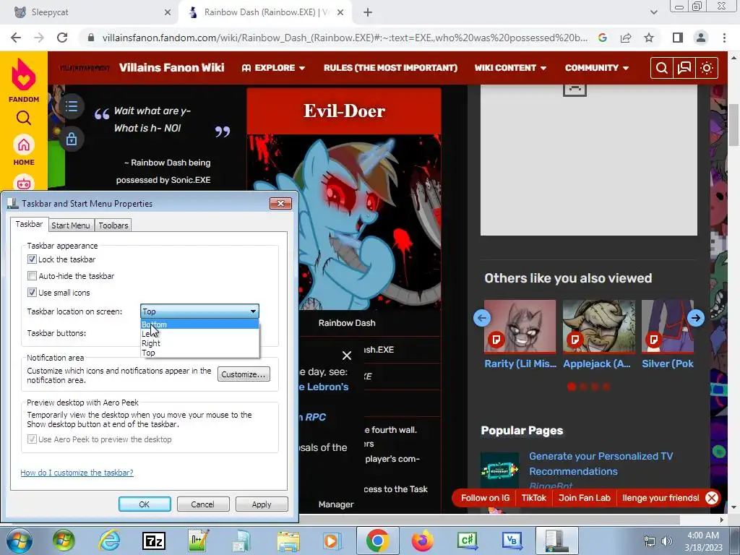The image size is (740, 555).
Task: Select Bottom in taskbar location list
Action: (199, 324)
